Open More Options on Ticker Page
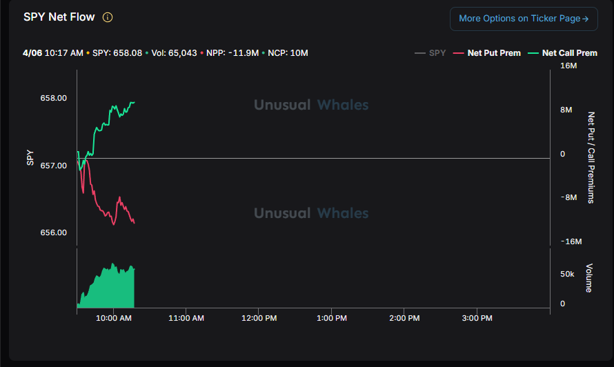The height and width of the screenshot is (367, 614). coord(524,19)
